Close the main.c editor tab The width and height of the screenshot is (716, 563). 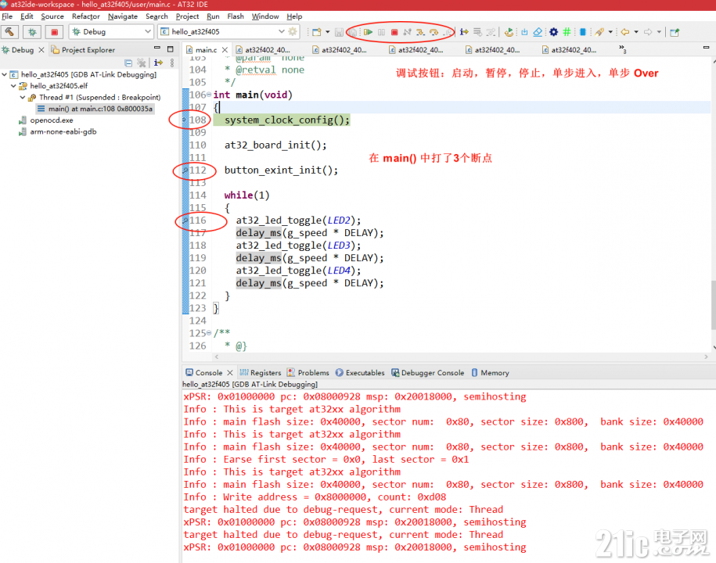(225, 50)
